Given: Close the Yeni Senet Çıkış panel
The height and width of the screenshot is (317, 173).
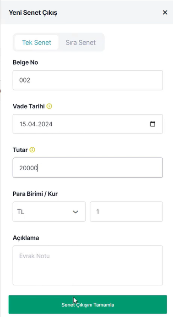Looking at the screenshot, I should point(165,12).
